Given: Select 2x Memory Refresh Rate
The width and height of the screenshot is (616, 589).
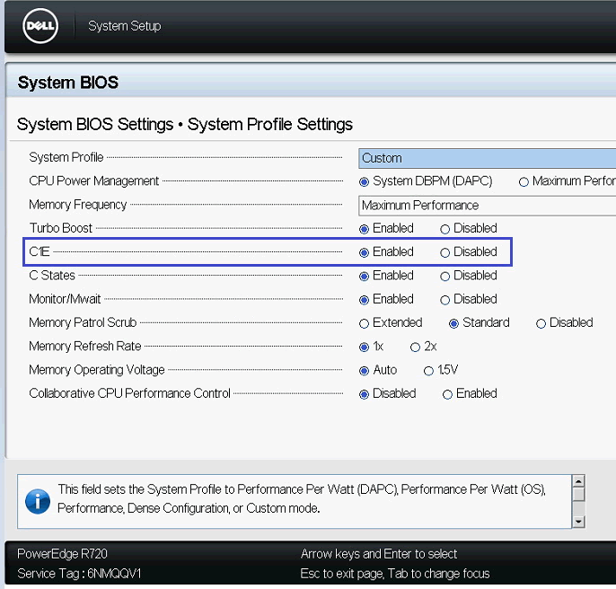Looking at the screenshot, I should point(415,347).
